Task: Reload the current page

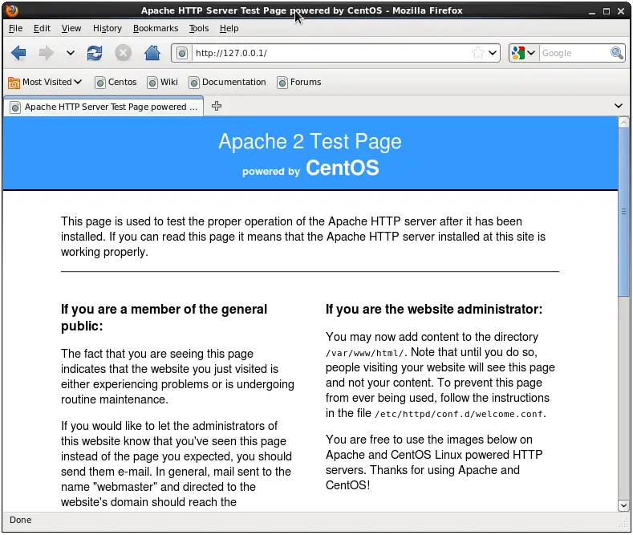Action: [x=95, y=53]
